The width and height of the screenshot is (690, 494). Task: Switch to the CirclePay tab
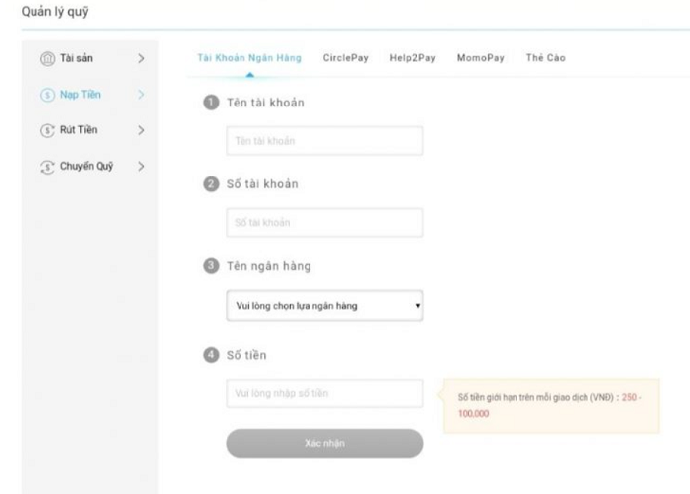pos(345,58)
